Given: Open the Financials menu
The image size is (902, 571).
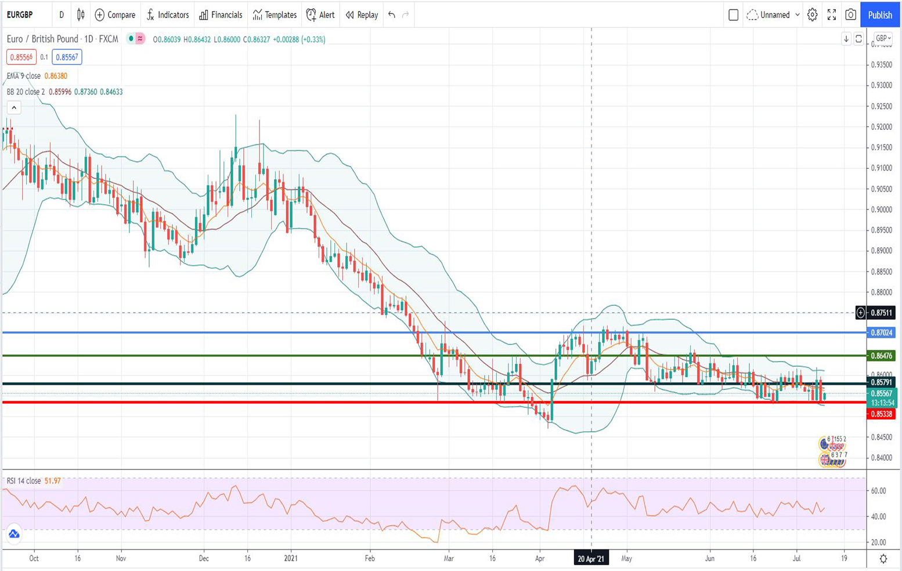Looking at the screenshot, I should [x=221, y=15].
